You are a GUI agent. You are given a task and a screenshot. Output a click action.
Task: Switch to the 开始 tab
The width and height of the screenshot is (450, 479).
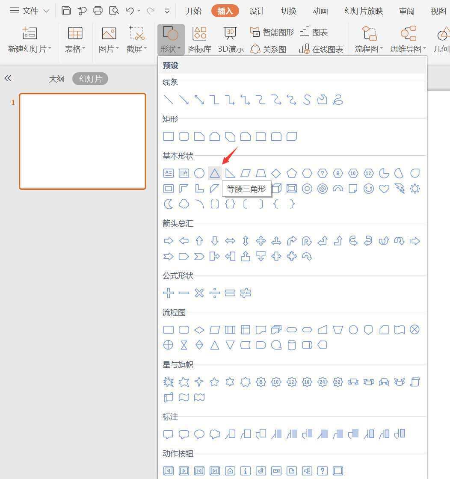click(x=194, y=11)
